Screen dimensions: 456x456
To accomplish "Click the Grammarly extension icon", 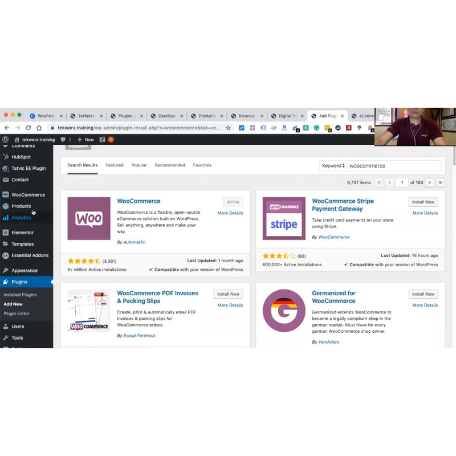I will 316,128.
